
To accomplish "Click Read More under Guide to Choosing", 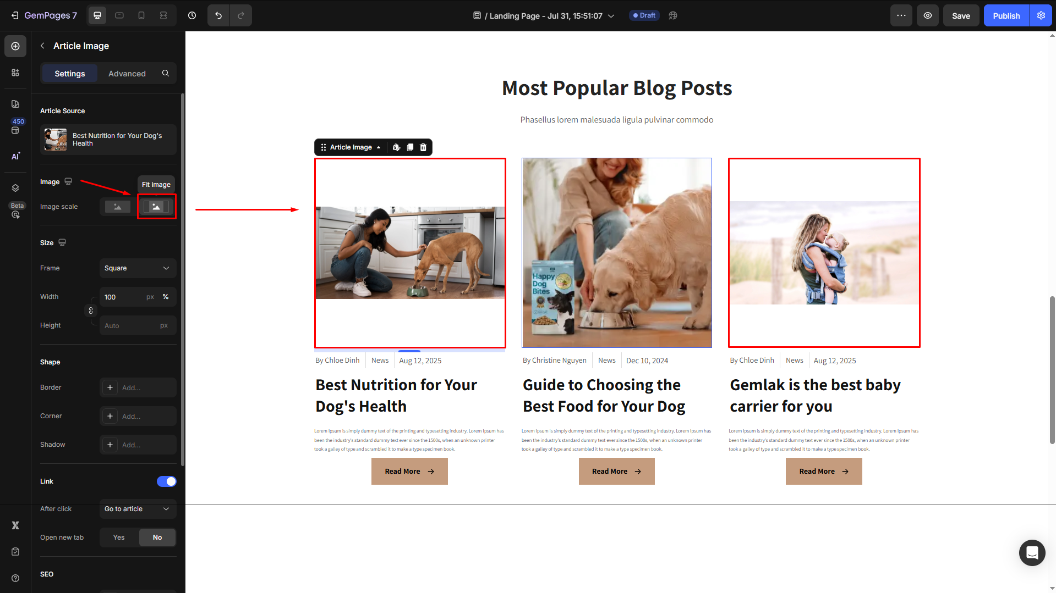I will pyautogui.click(x=616, y=472).
